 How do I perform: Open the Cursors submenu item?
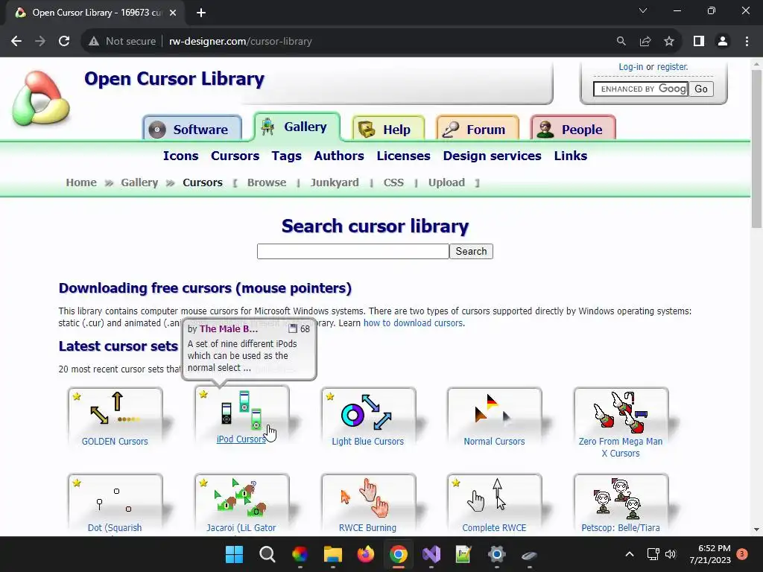pyautogui.click(x=235, y=156)
